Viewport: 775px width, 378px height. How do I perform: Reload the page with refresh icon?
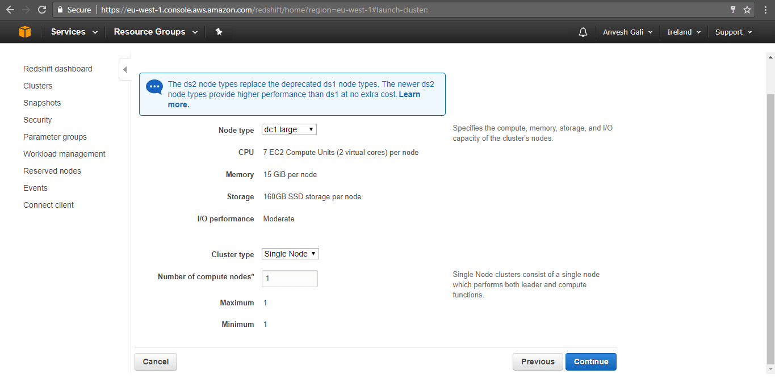pos(42,10)
